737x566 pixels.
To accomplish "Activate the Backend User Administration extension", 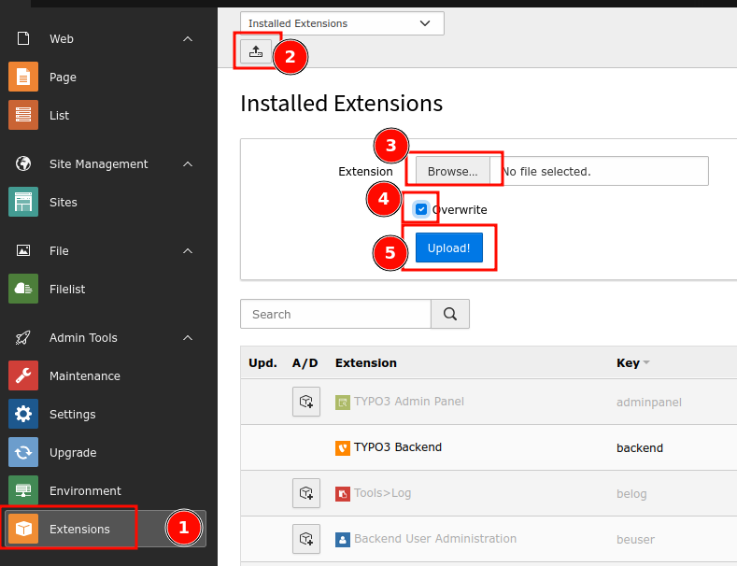I will click(x=306, y=539).
